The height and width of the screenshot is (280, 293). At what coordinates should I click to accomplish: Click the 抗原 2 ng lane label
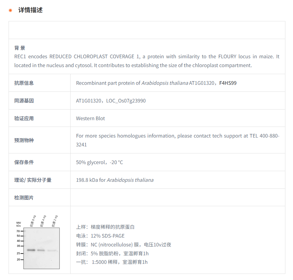(55, 221)
